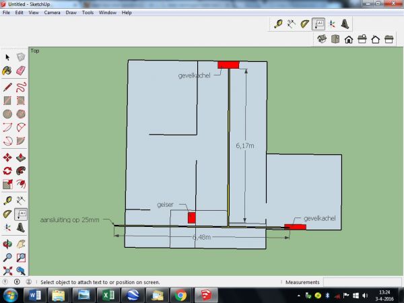Open the File menu
Viewport: 404px width, 303px height.
(6, 12)
